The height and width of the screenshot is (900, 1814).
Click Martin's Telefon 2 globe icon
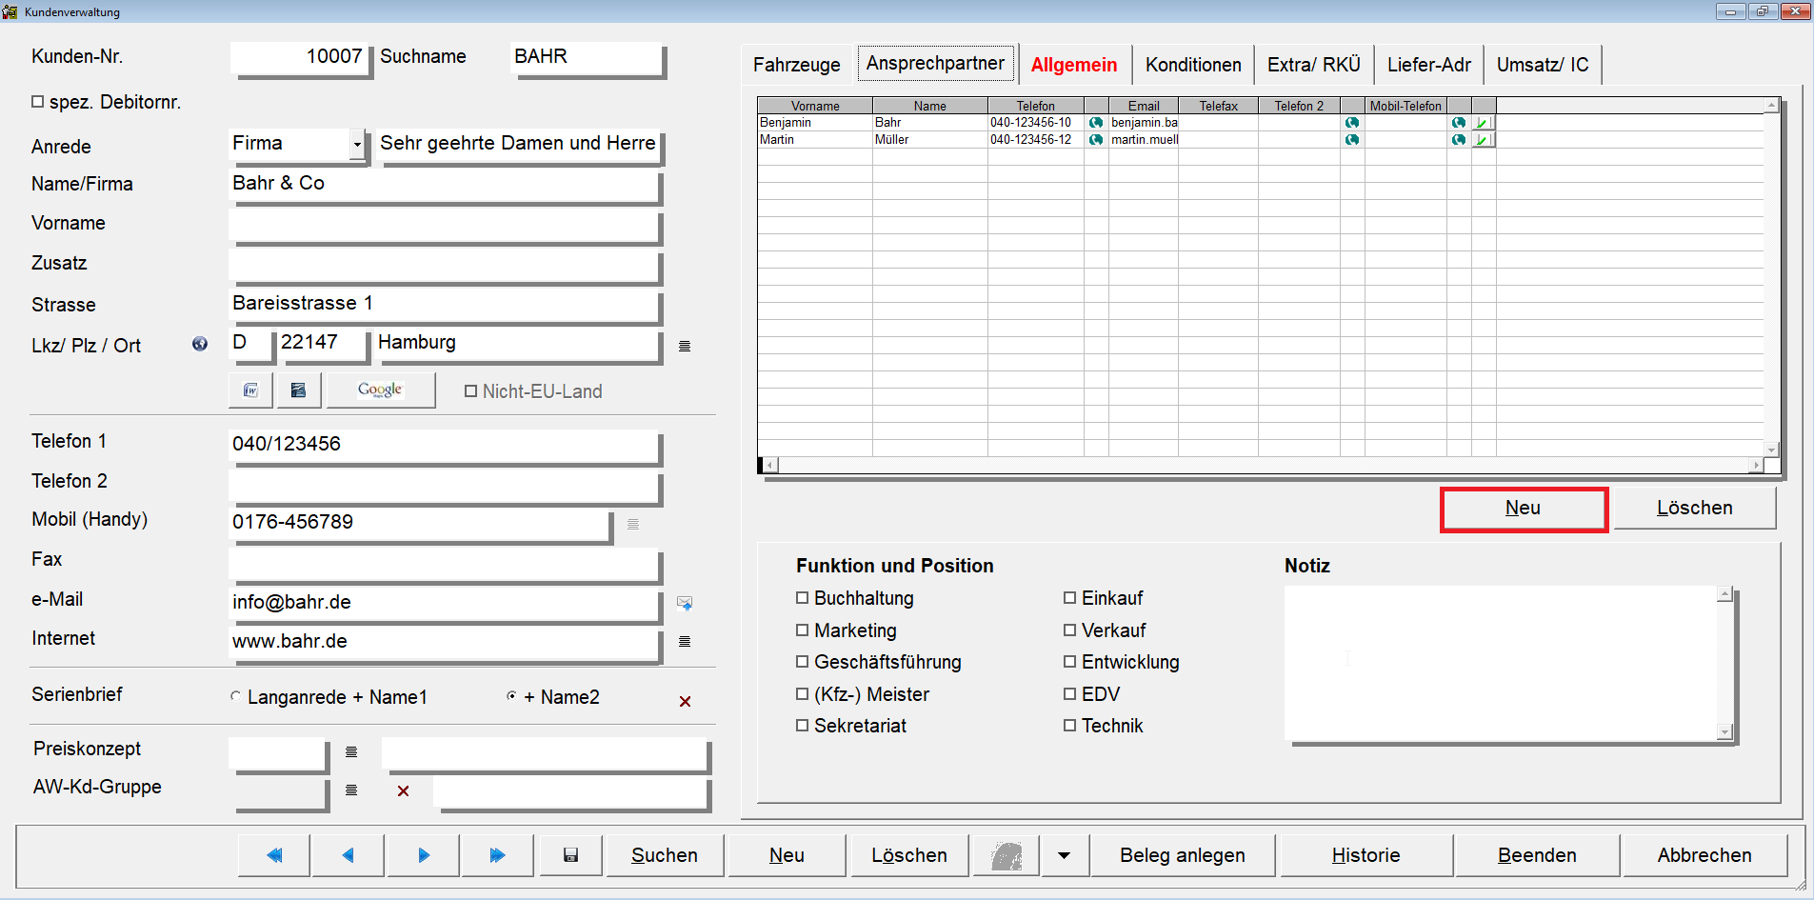click(1352, 140)
